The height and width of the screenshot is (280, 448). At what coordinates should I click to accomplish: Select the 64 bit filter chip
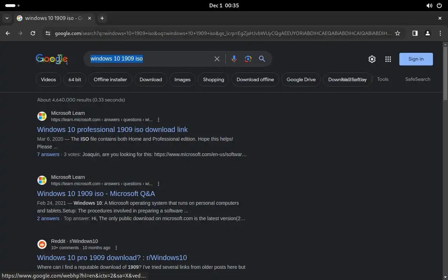pyautogui.click(x=75, y=79)
